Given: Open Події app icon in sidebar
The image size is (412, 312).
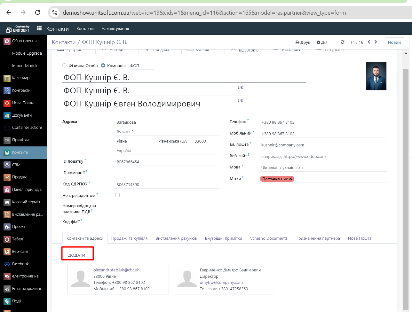Looking at the screenshot, I should click(7, 301).
